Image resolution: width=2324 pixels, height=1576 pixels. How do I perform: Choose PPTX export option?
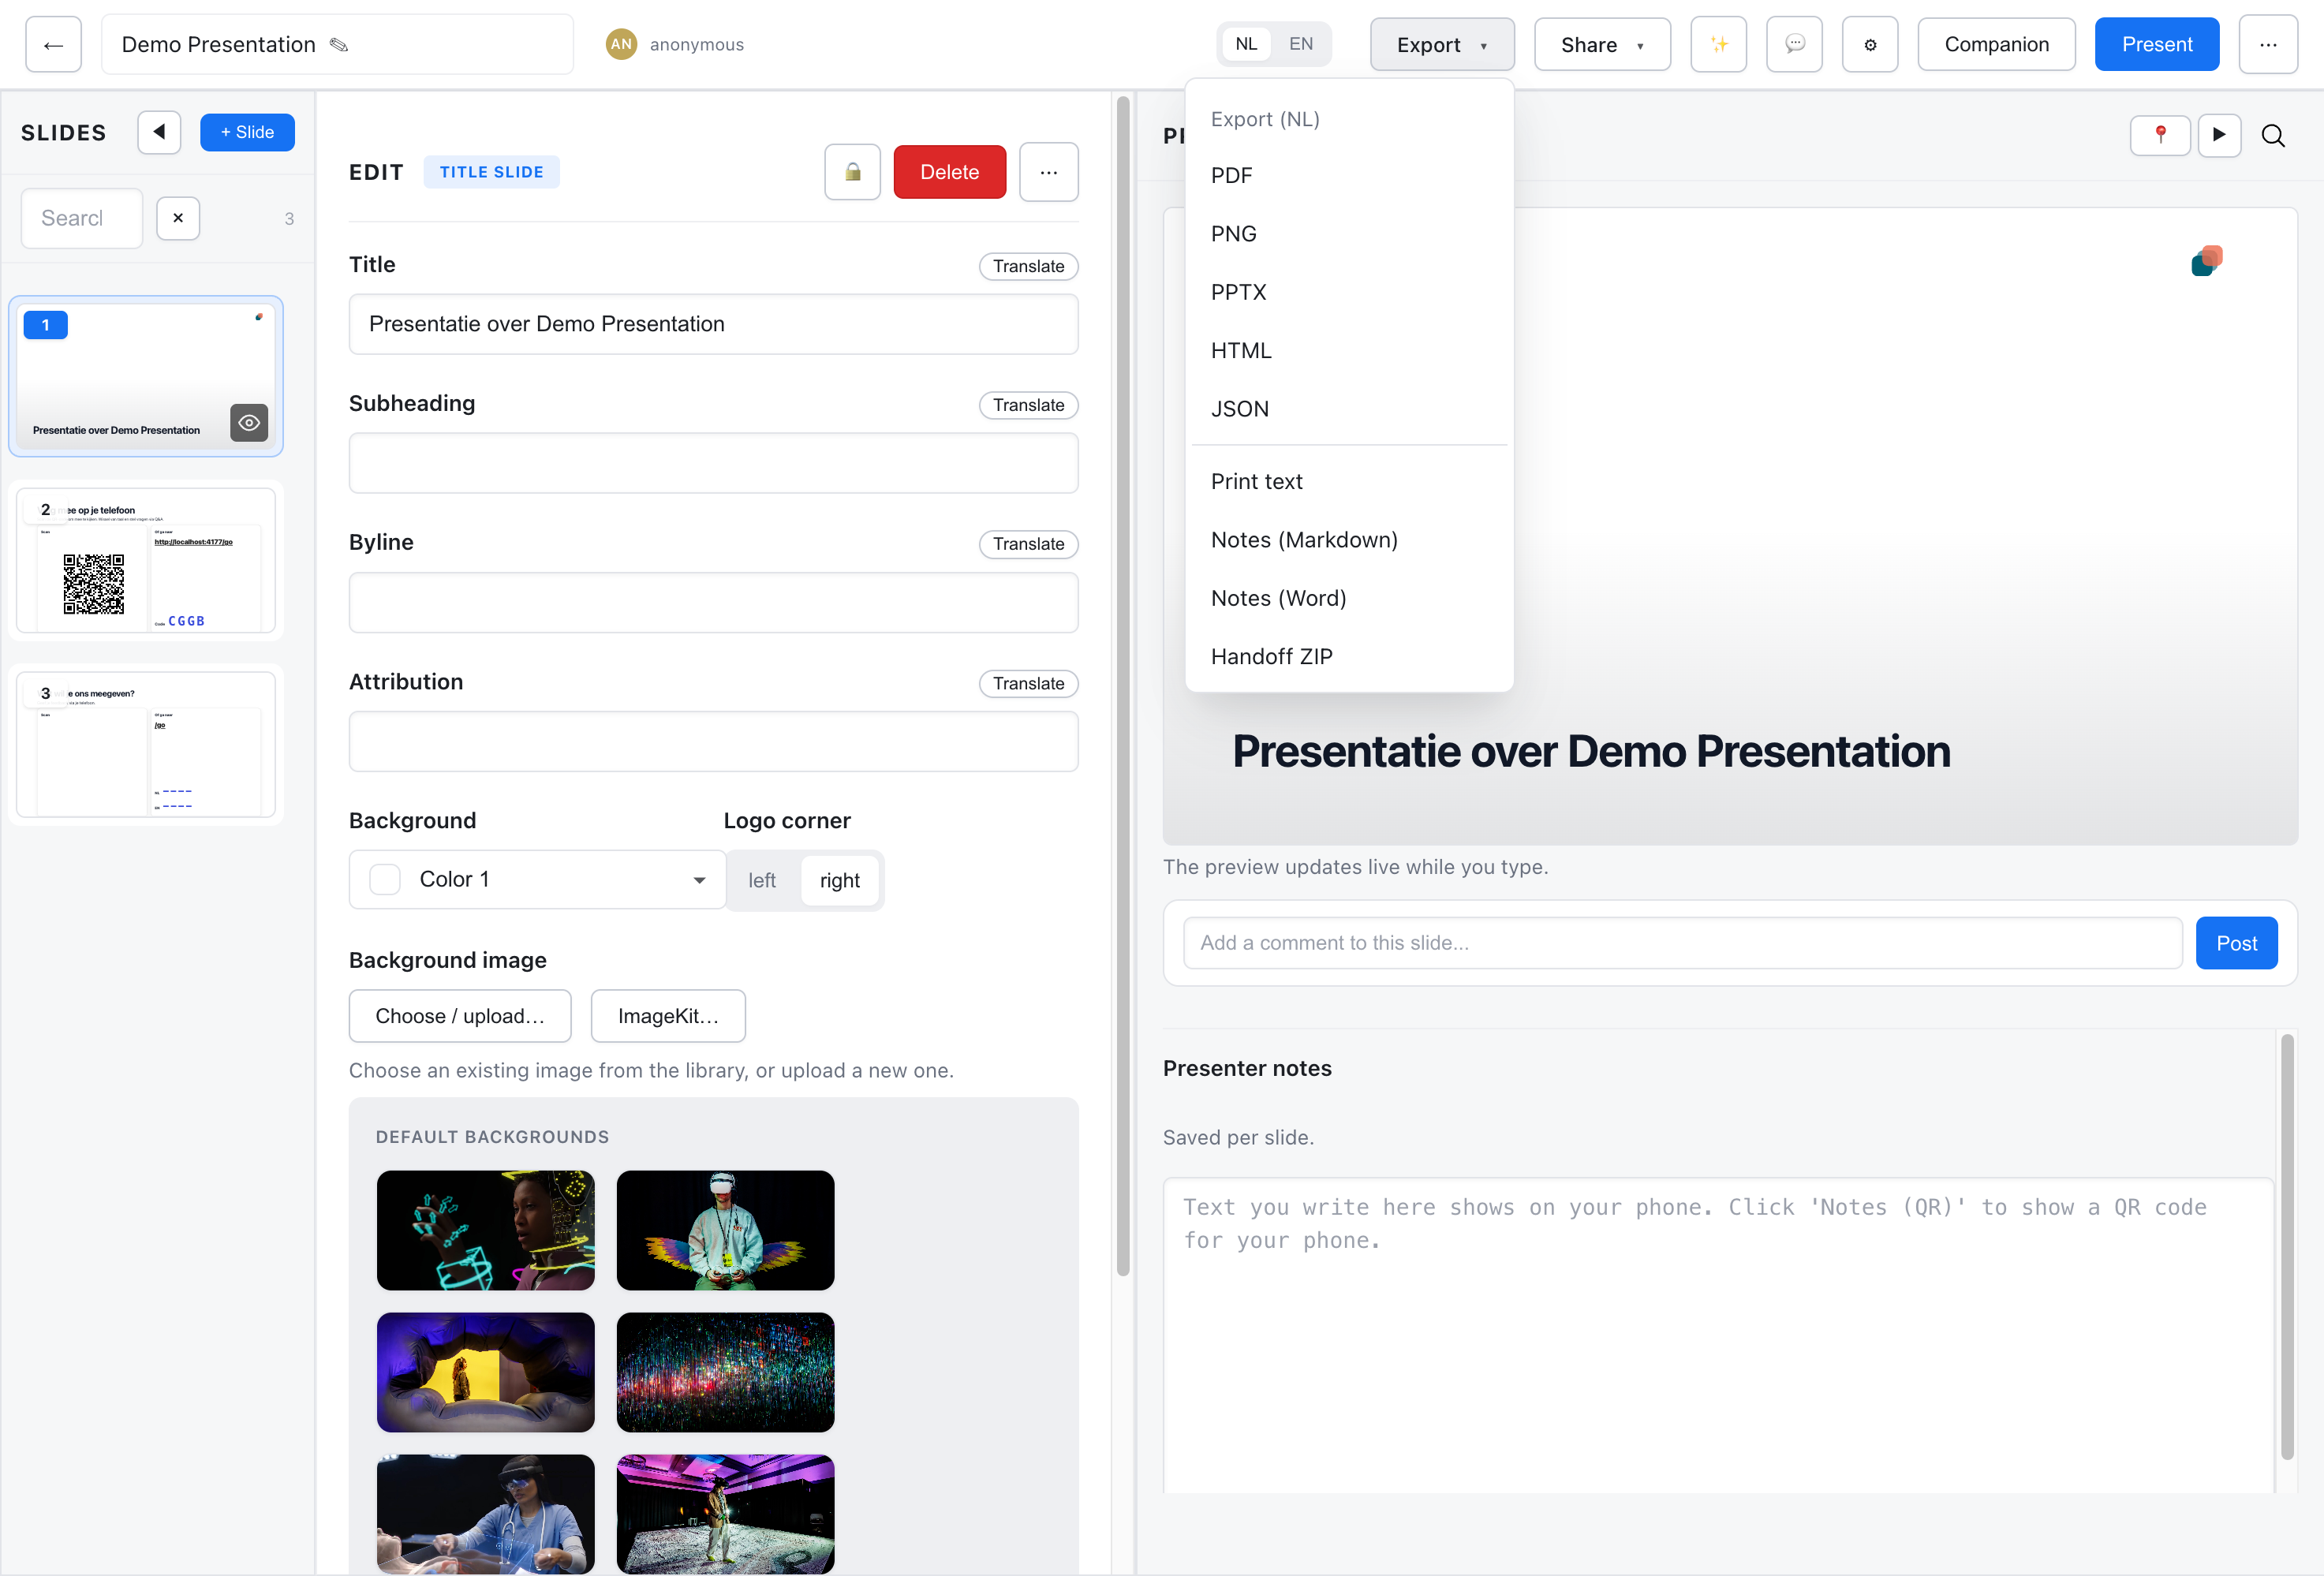coord(1348,293)
